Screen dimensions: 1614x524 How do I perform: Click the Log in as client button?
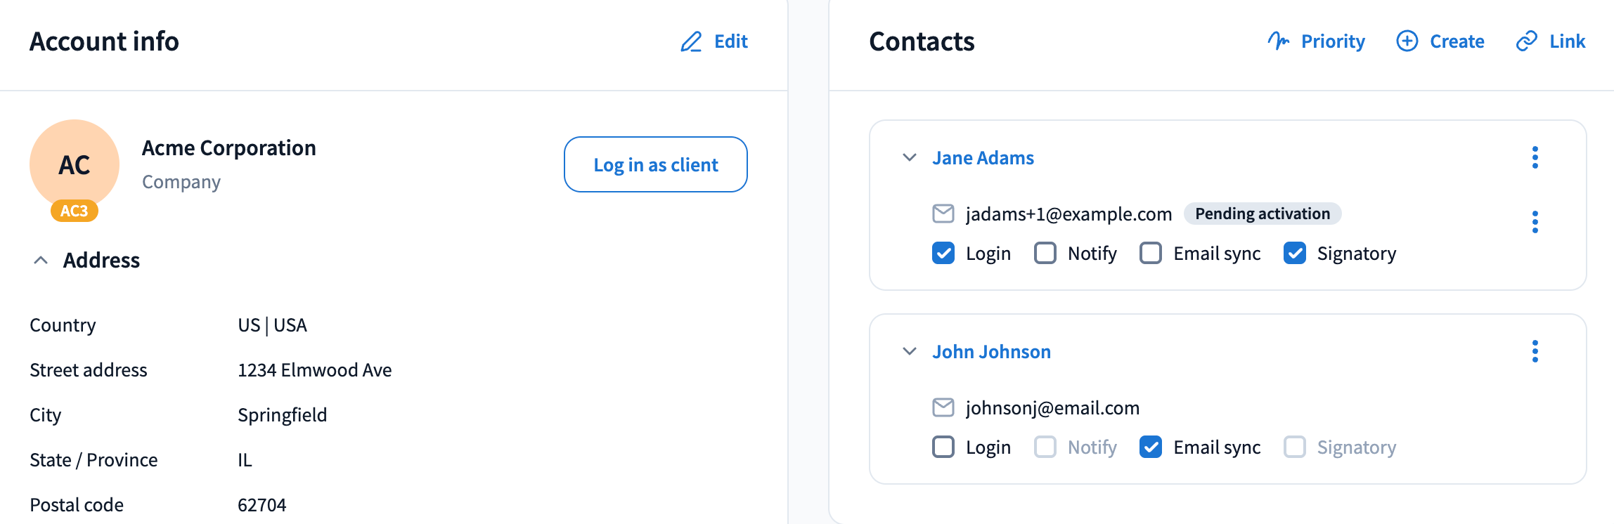[655, 164]
